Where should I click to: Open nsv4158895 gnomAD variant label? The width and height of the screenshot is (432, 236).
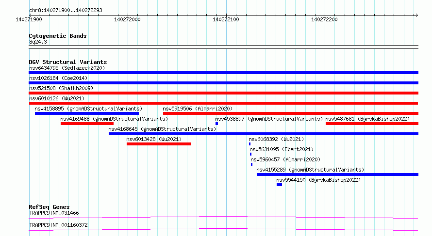point(88,109)
